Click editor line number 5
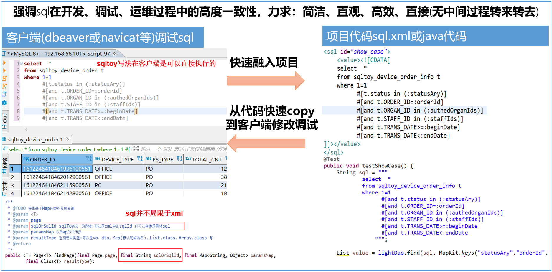Screen dimensions: 552x272 point(18,91)
